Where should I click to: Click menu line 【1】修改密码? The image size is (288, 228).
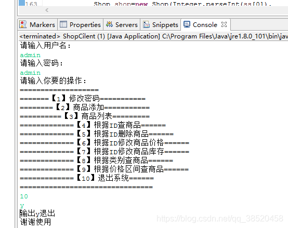coord(83,99)
